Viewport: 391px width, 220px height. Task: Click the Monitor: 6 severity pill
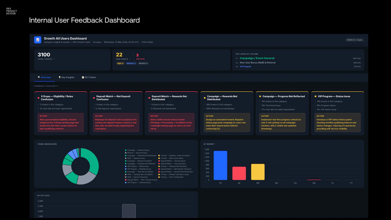pos(143,63)
